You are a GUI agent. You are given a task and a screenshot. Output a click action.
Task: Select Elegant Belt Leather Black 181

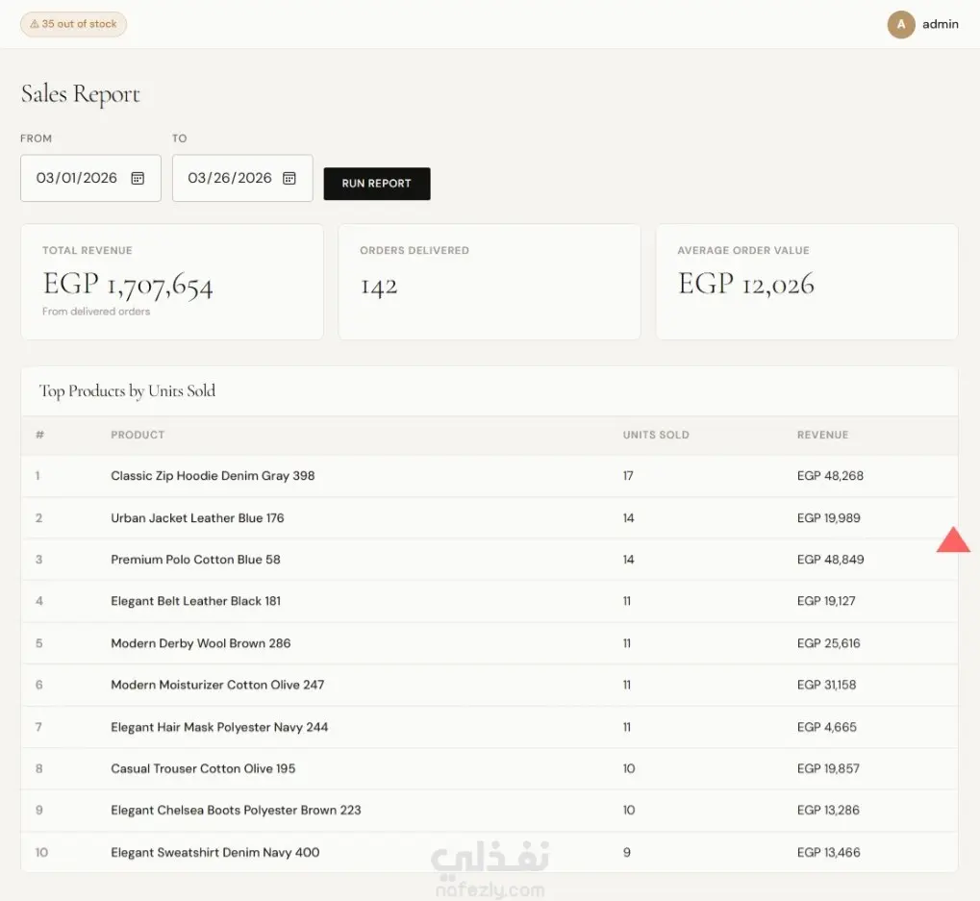[x=195, y=601]
